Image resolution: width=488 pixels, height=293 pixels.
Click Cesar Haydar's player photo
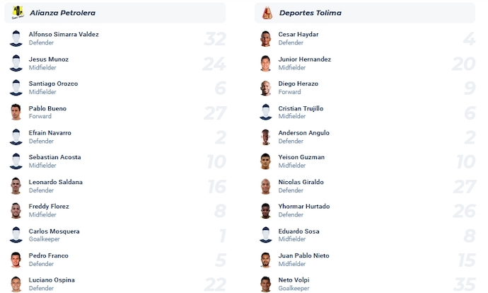pos(266,39)
